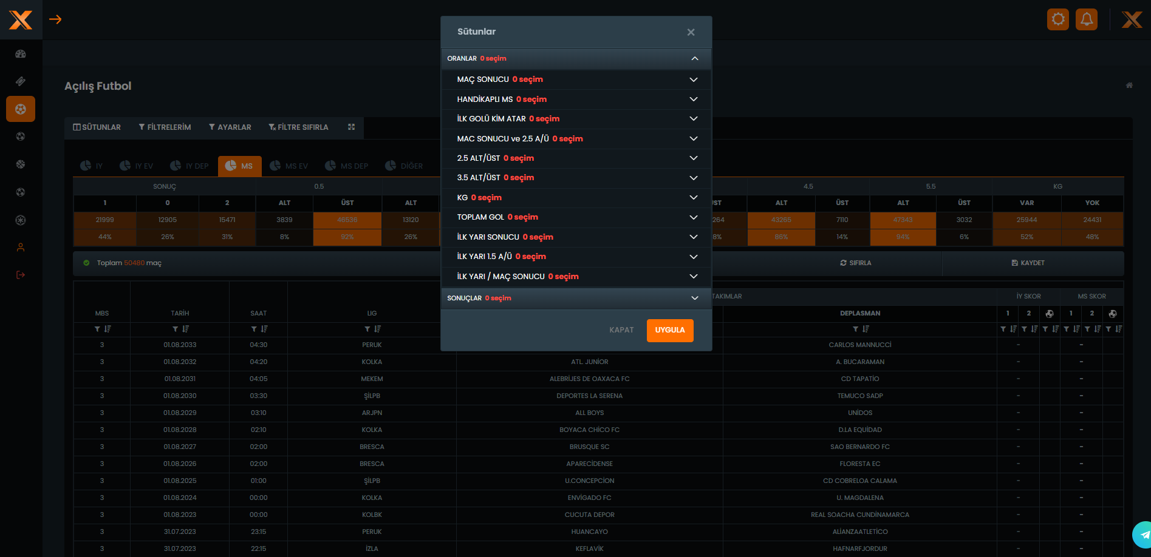Click the UYGULA button
Viewport: 1151px width, 557px height.
tap(669, 330)
